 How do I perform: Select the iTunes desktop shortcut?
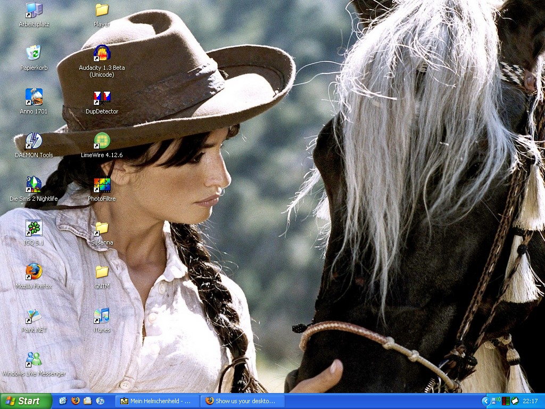point(102,315)
